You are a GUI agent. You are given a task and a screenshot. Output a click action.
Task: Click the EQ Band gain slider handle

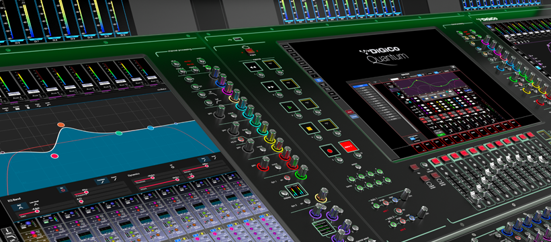coord(37,211)
